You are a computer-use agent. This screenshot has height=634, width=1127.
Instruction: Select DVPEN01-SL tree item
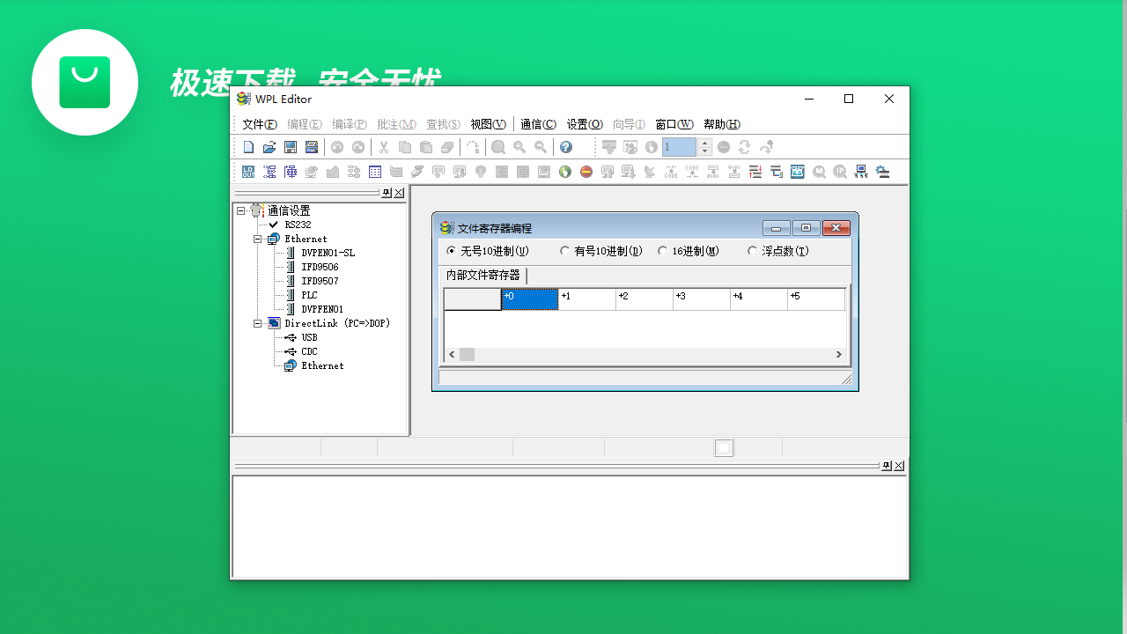328,253
